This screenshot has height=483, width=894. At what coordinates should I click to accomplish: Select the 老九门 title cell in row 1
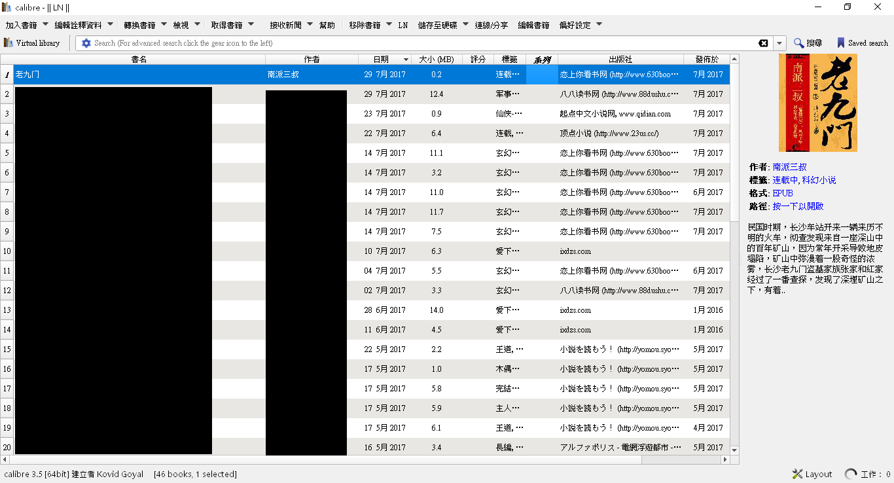click(139, 75)
